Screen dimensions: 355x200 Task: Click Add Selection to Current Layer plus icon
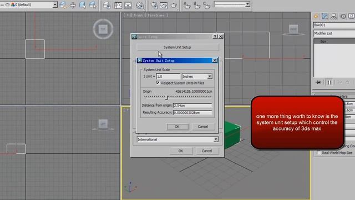[73, 5]
